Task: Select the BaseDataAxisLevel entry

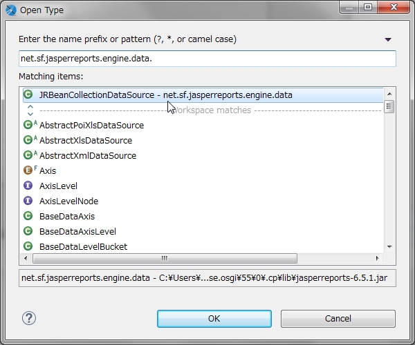Action: pos(77,232)
